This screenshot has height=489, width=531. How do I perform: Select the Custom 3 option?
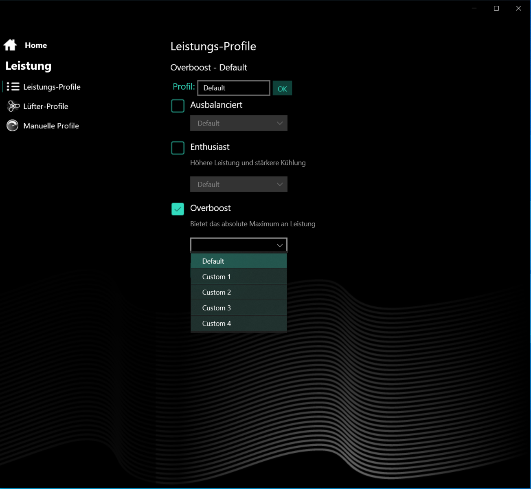pyautogui.click(x=239, y=308)
